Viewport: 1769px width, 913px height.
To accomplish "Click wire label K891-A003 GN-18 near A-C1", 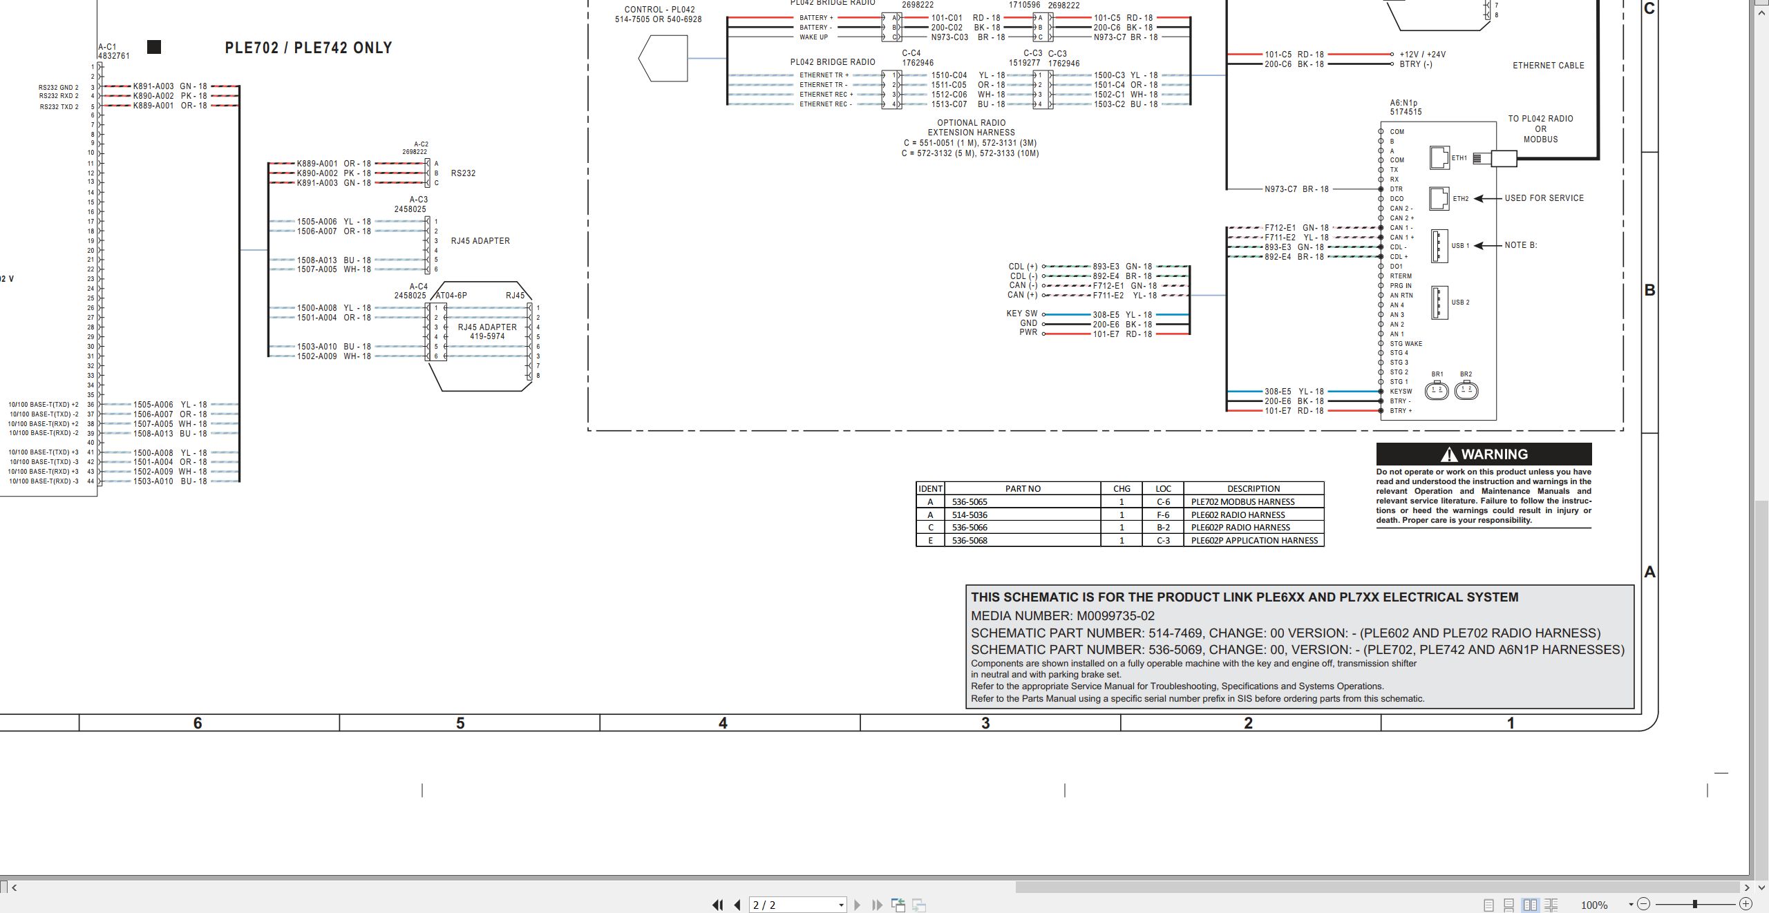I will pyautogui.click(x=170, y=87).
